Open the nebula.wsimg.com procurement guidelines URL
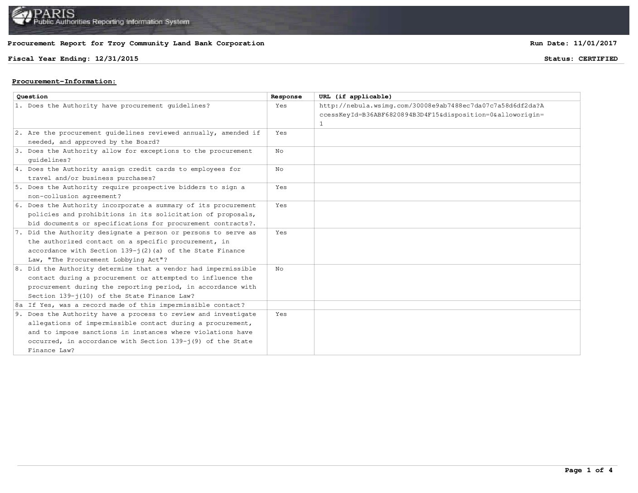The height and width of the screenshot is (493, 638). pos(431,115)
